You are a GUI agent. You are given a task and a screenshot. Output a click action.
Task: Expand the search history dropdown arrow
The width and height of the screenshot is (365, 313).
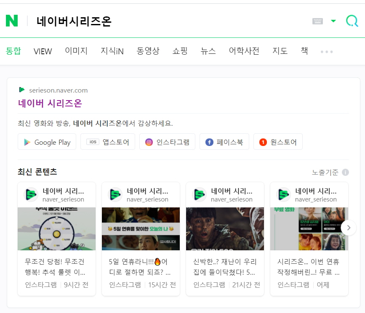(333, 21)
